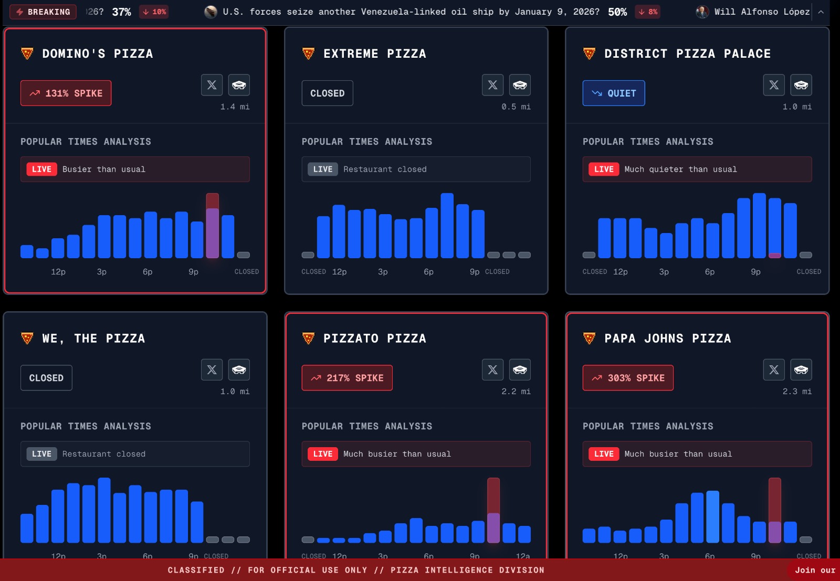Click 'Restaurant closed' live status on Extreme Pizza
This screenshot has height=581, width=840.
point(416,169)
